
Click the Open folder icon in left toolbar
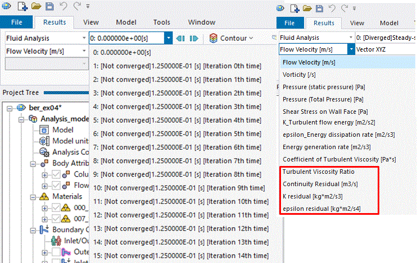(36, 7)
